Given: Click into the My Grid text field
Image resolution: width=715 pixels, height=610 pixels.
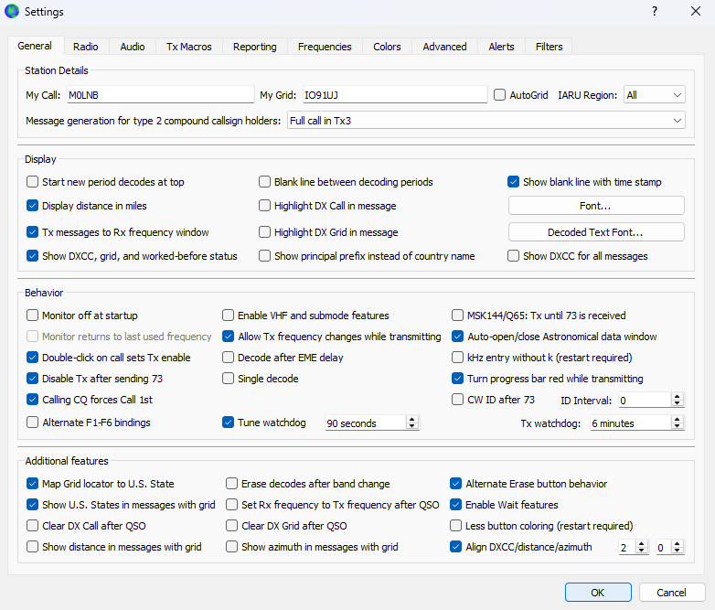Looking at the screenshot, I should point(394,95).
